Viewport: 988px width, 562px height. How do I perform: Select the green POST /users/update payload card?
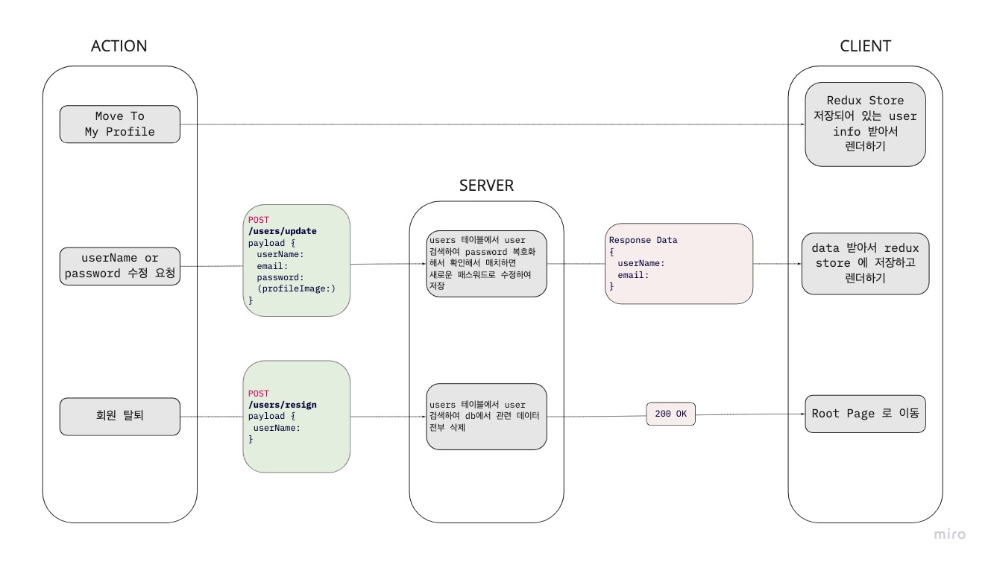[x=297, y=260]
